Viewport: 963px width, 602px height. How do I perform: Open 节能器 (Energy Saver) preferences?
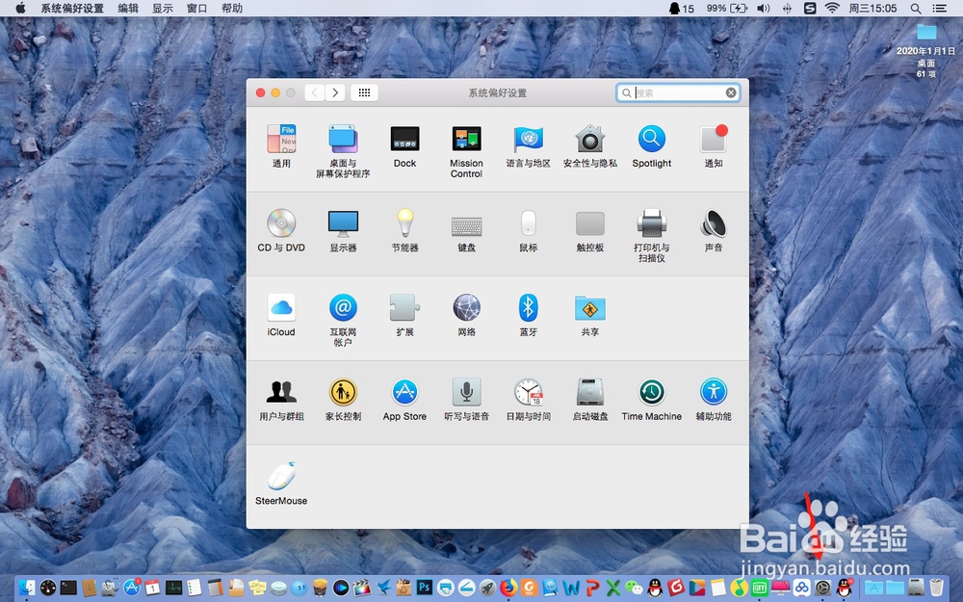pyautogui.click(x=404, y=231)
